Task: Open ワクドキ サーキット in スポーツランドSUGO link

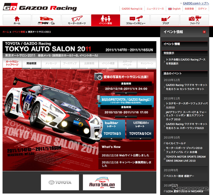Action: 186,126
